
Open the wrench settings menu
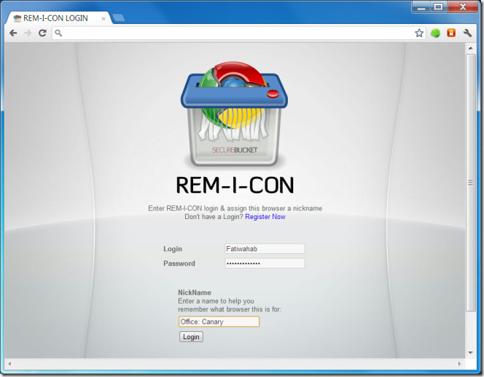tap(468, 33)
